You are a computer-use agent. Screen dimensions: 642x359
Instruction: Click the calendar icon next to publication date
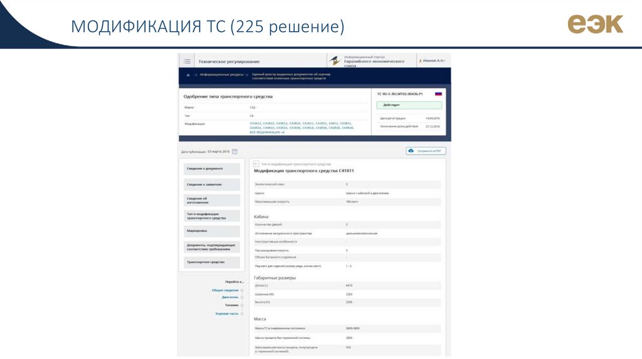(234, 151)
